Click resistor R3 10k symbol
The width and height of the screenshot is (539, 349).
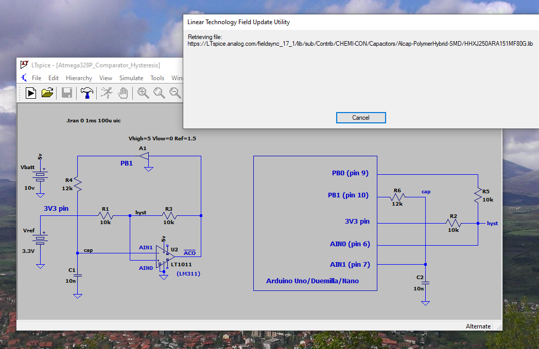[x=169, y=215]
